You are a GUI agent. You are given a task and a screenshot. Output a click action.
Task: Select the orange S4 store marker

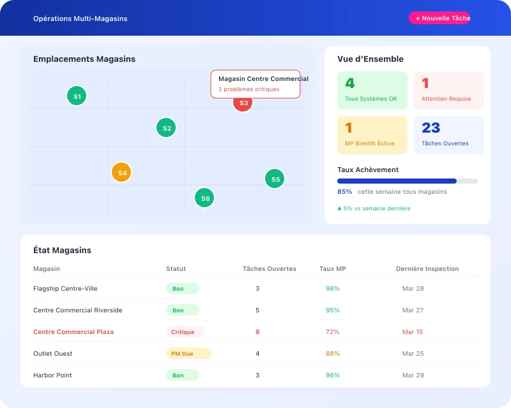pos(121,172)
